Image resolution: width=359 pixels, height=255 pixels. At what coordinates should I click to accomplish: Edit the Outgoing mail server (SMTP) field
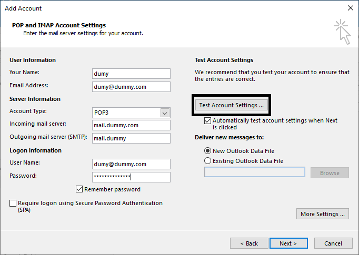click(x=131, y=138)
